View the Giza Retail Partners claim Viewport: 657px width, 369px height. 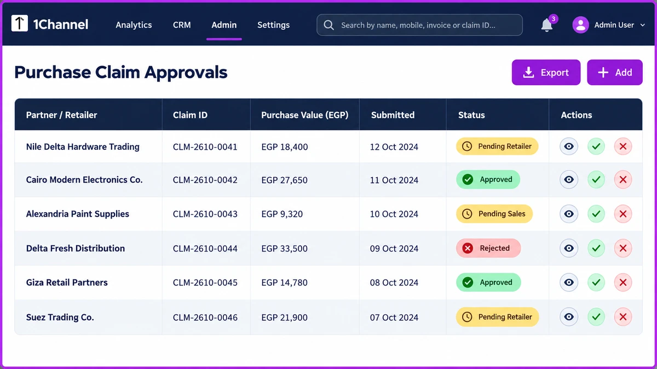coord(569,283)
